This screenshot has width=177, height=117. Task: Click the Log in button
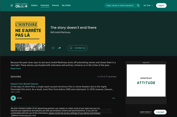pos(161,5)
